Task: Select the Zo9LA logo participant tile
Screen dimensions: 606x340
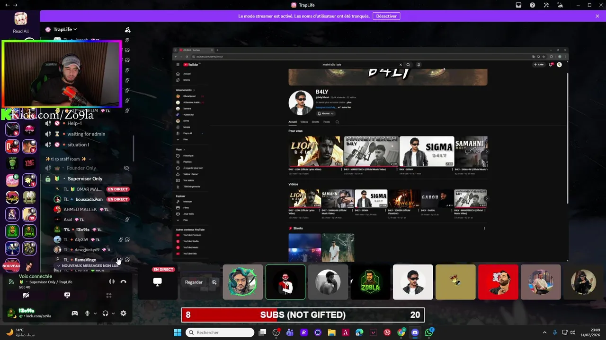Action: [370, 282]
